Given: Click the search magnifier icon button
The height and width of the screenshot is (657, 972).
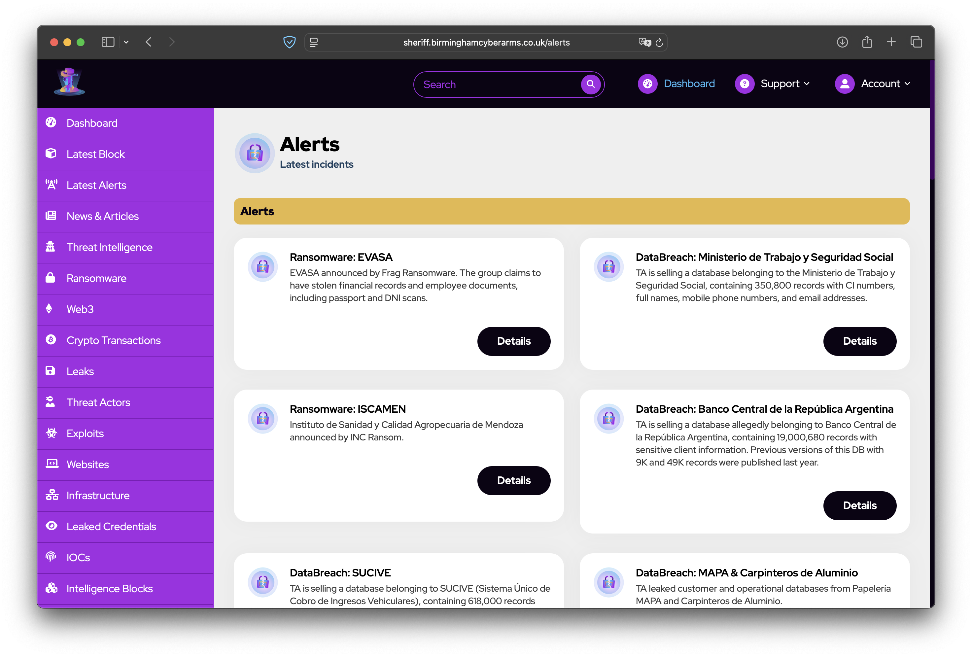Looking at the screenshot, I should [590, 84].
